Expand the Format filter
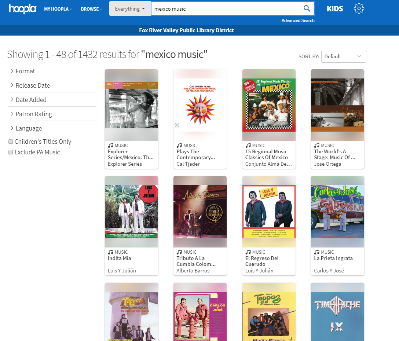The height and width of the screenshot is (341, 399). tap(25, 71)
